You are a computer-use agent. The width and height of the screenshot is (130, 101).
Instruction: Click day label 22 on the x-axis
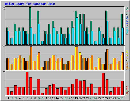(88, 98)
